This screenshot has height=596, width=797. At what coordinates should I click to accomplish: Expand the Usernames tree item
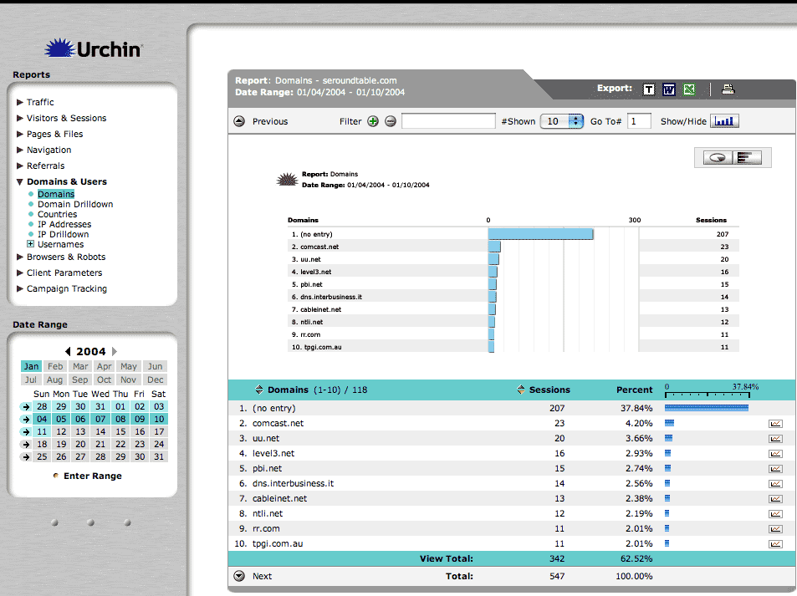point(30,244)
